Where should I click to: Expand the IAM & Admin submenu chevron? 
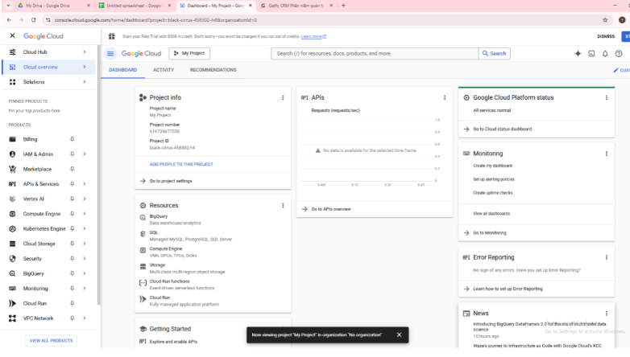click(x=84, y=154)
